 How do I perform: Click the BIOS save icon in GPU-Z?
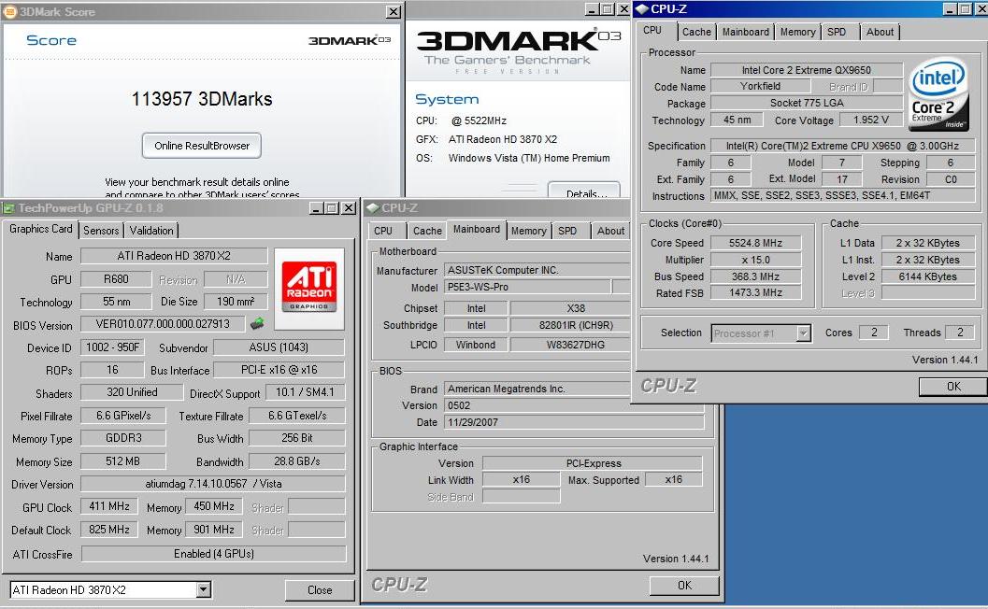[x=256, y=324]
